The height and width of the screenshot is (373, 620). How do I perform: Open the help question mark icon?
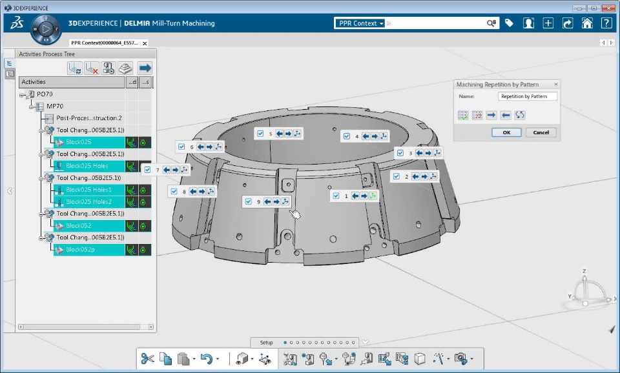click(606, 23)
